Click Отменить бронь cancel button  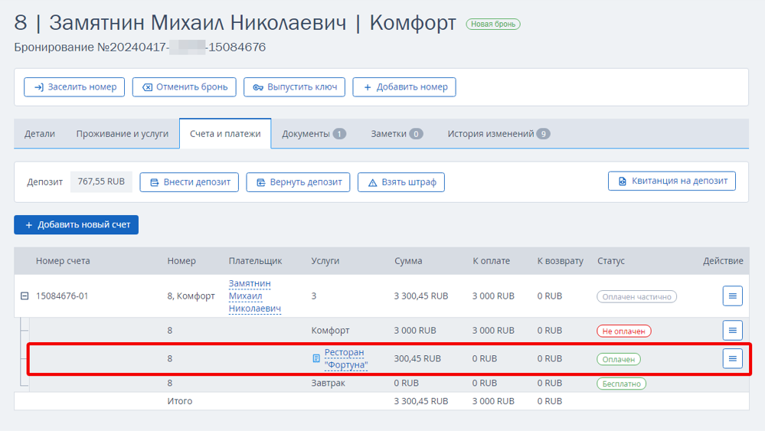pyautogui.click(x=185, y=87)
